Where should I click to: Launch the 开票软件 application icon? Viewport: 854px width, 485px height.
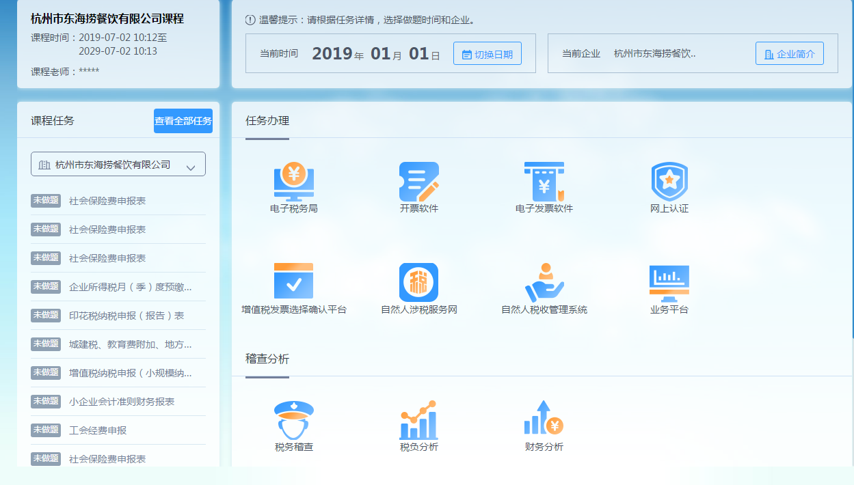(418, 186)
